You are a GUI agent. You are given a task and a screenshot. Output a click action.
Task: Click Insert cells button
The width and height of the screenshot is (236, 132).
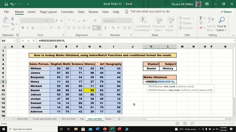[x=186, y=18]
